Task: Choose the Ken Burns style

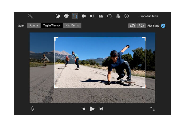Action: 72,26
